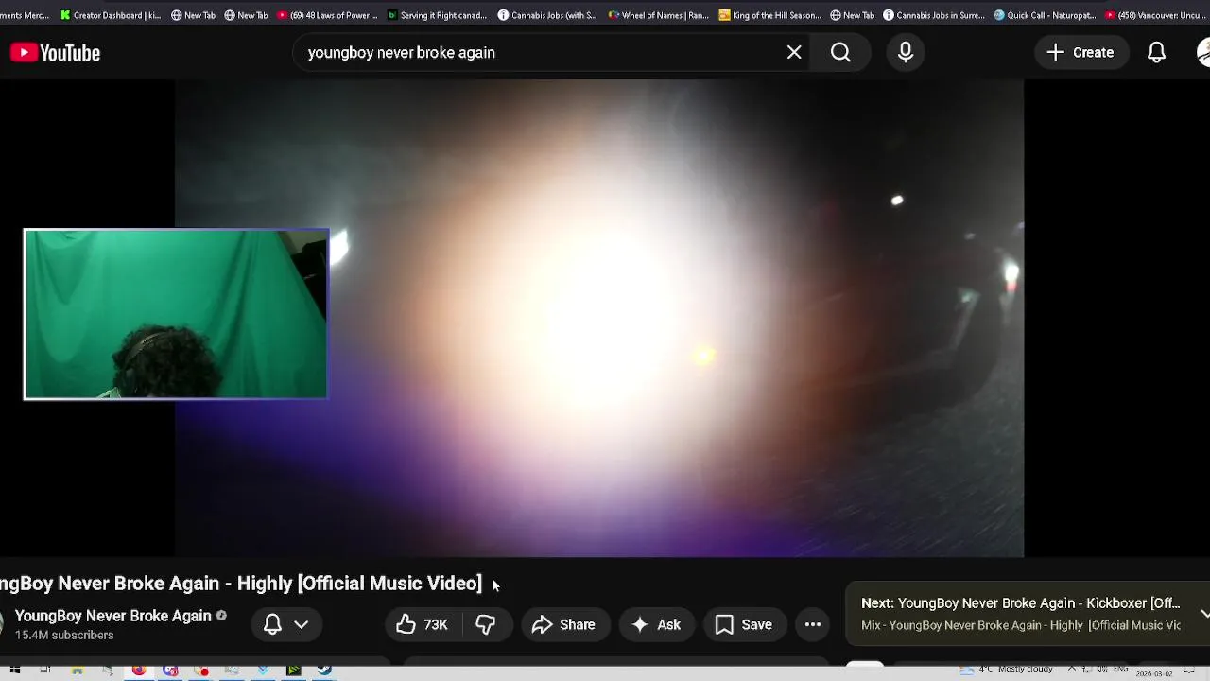Toggle channel notification bell next to subscribers
The image size is (1210, 681).
click(272, 624)
